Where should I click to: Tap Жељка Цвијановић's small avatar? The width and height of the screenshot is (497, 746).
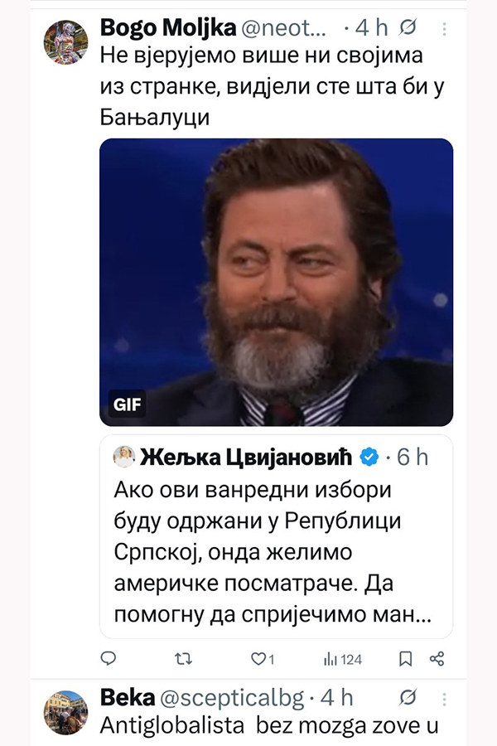coord(125,457)
